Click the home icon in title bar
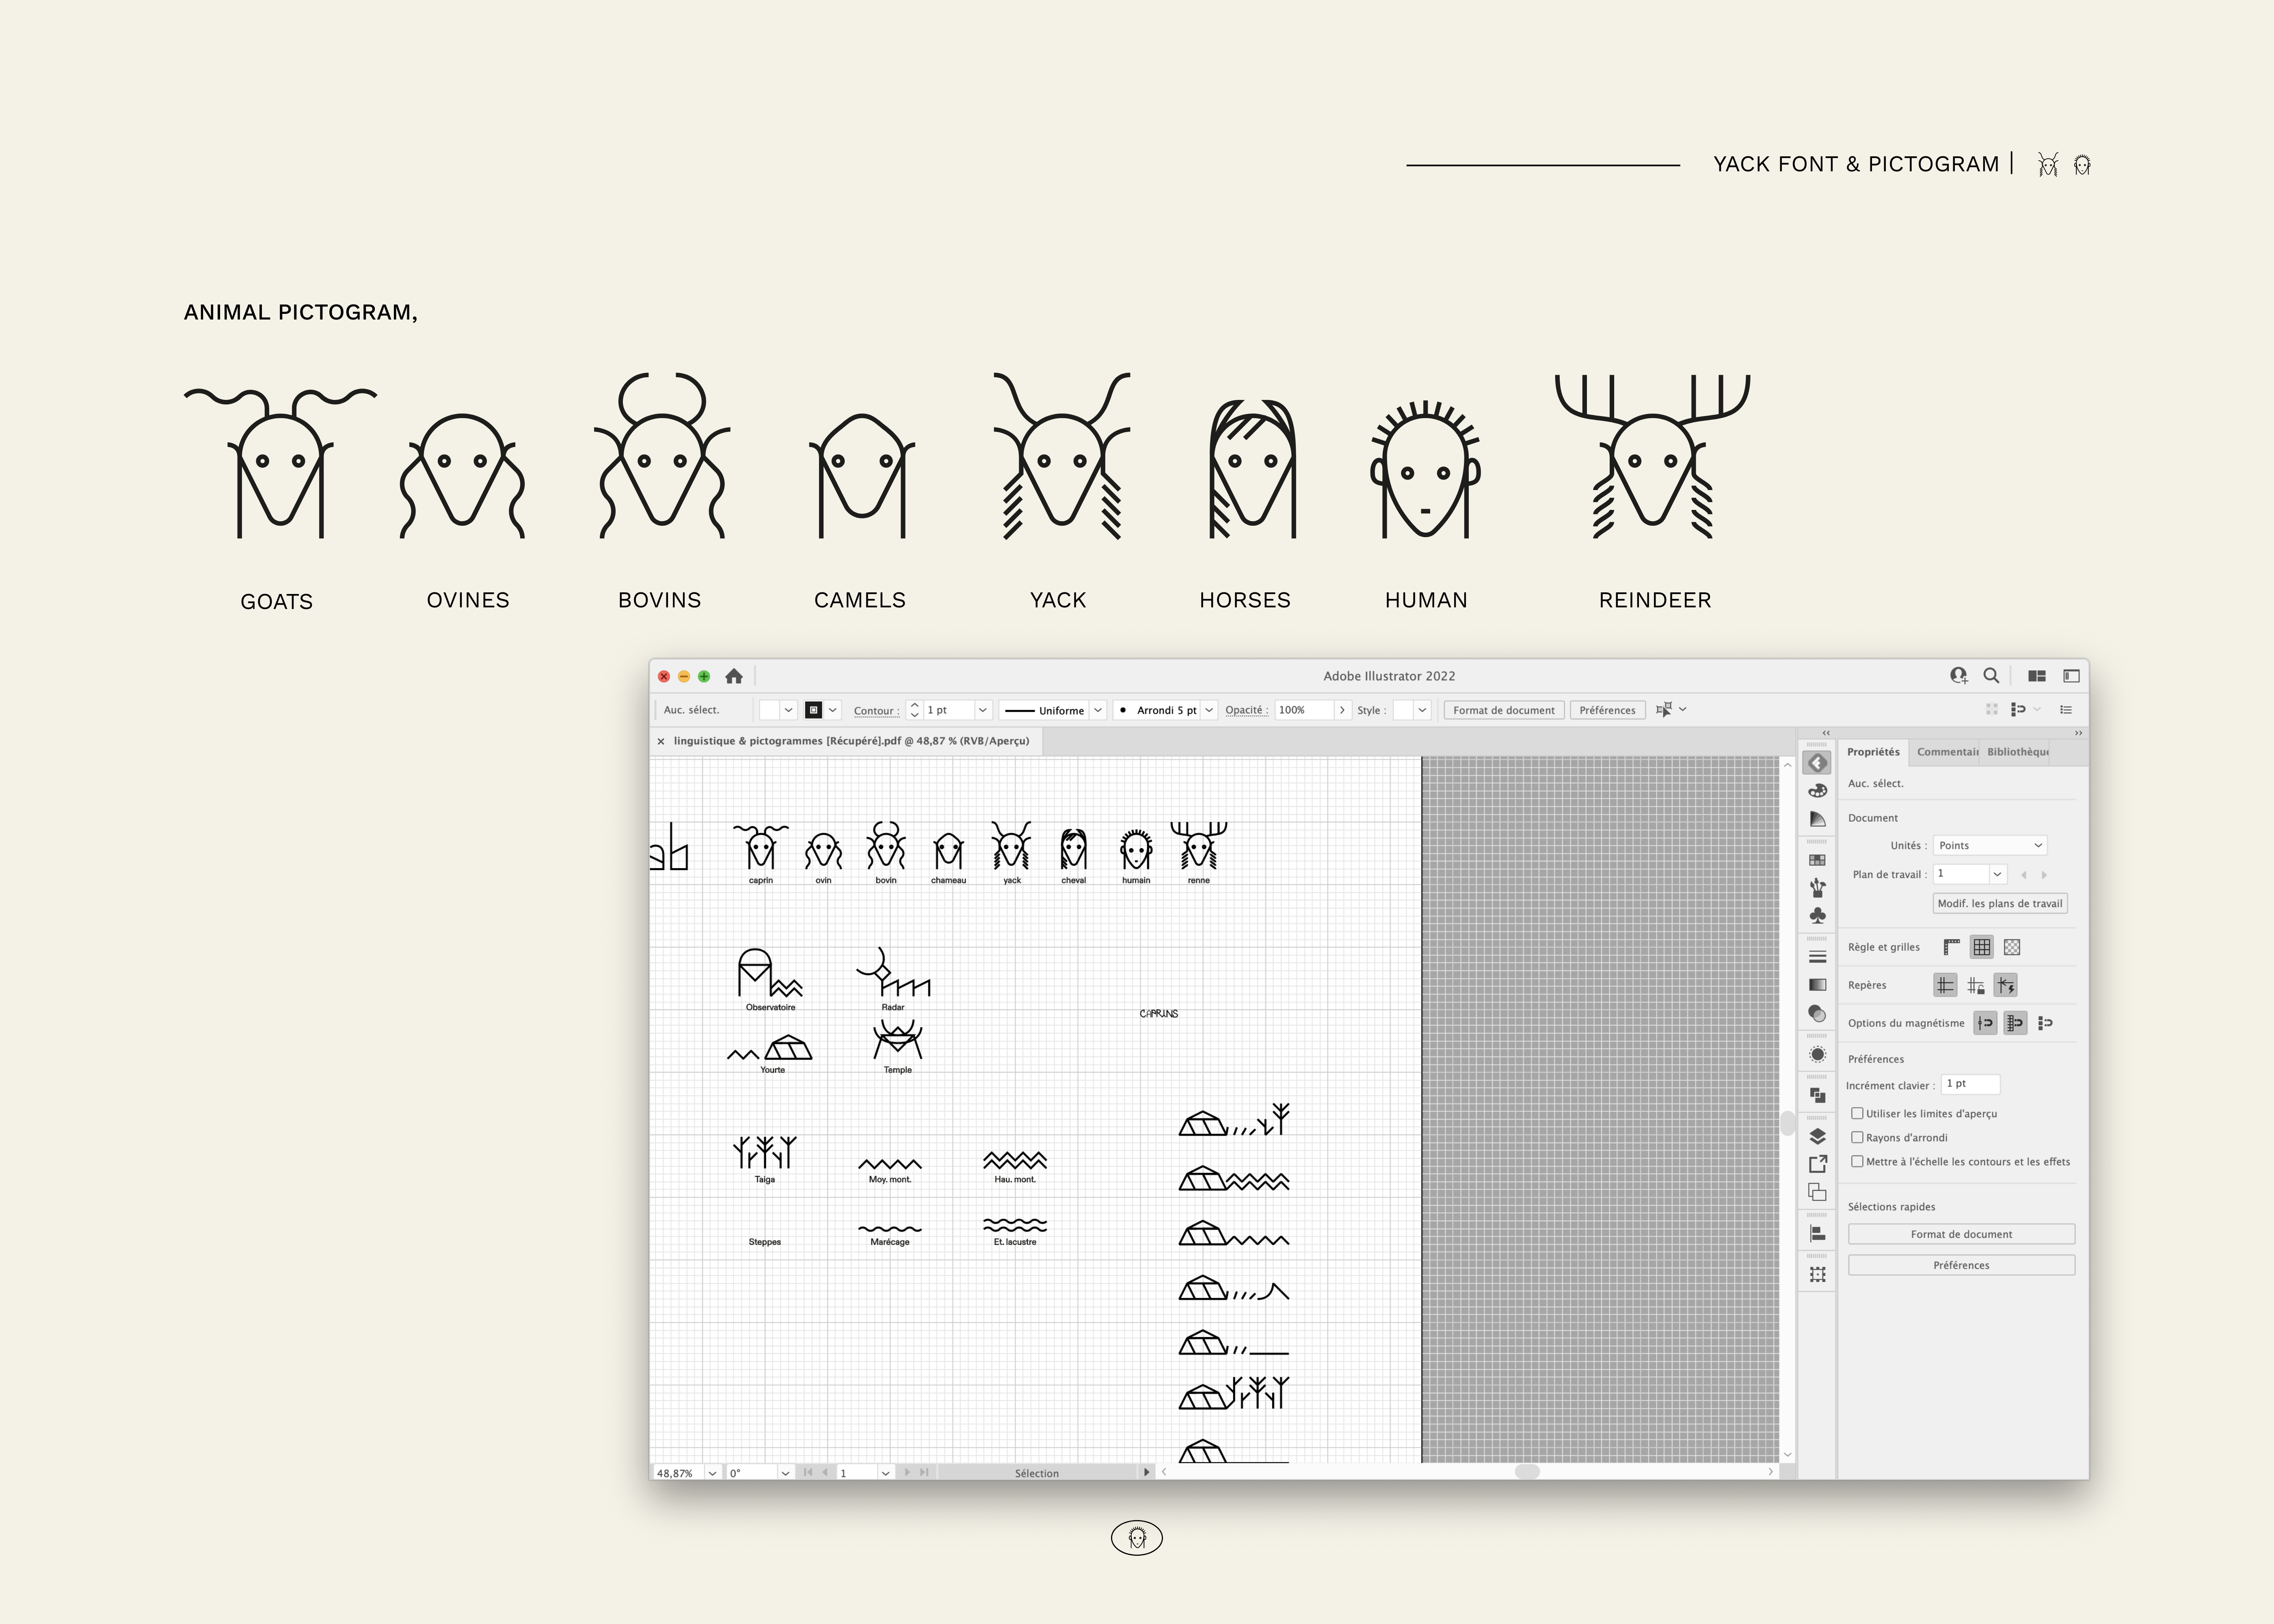 (x=734, y=676)
